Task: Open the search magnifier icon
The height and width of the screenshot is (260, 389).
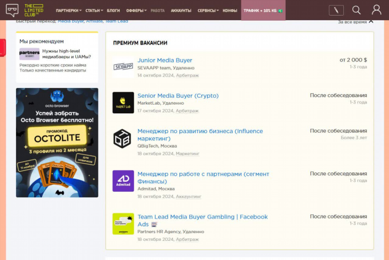Action: coord(356,10)
